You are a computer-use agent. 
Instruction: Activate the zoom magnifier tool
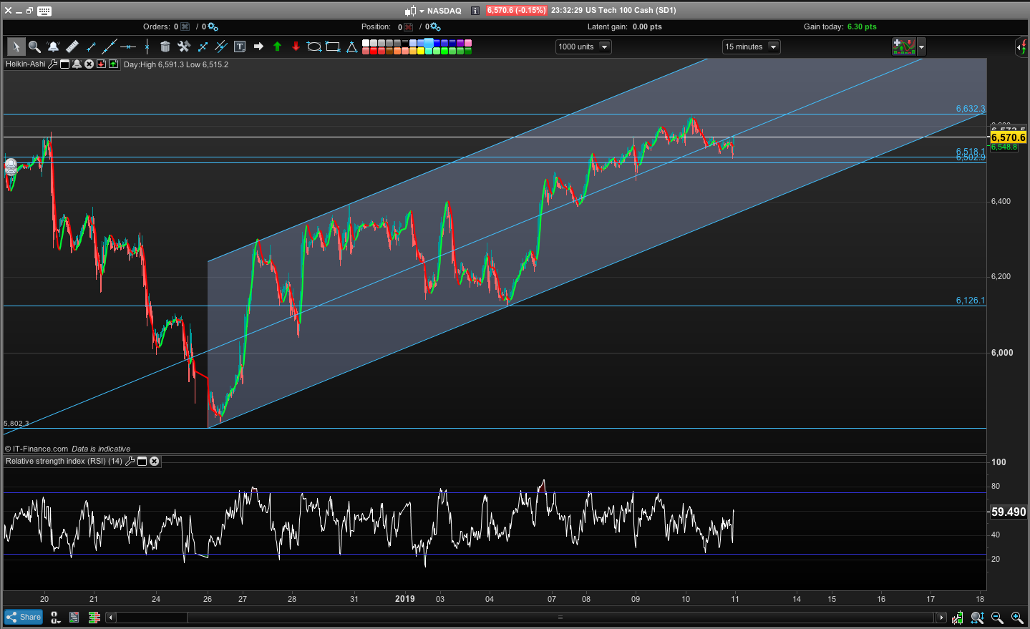coord(34,47)
